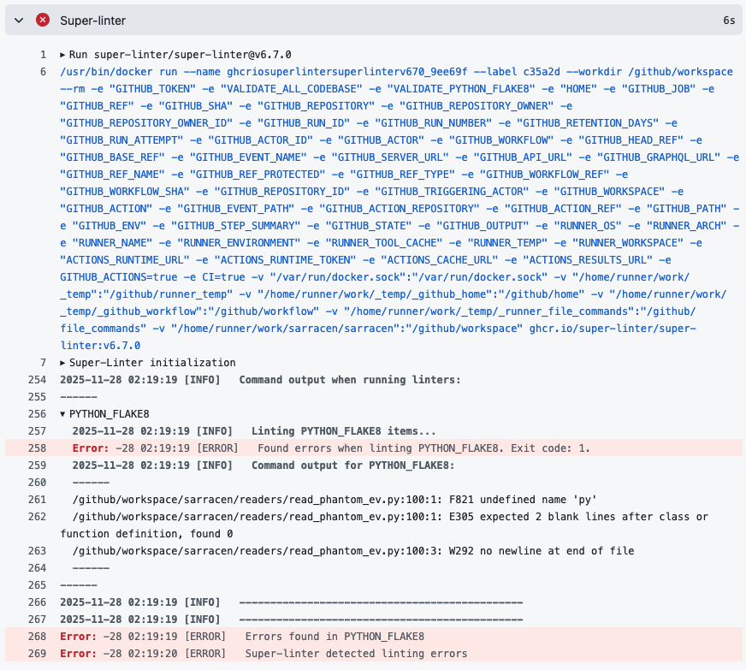Click 'Command output for PYTHON_FLAKE8:' line
746x670 pixels.
pos(263,465)
